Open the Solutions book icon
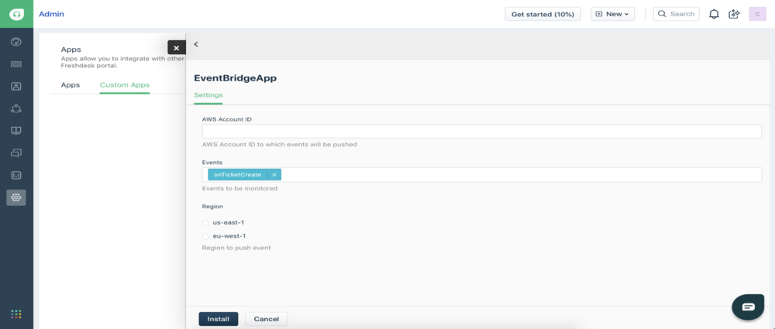 (x=16, y=131)
